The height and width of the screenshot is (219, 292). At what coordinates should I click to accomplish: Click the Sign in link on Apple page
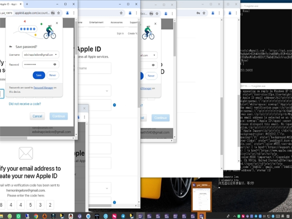pyautogui.click(x=120, y=34)
